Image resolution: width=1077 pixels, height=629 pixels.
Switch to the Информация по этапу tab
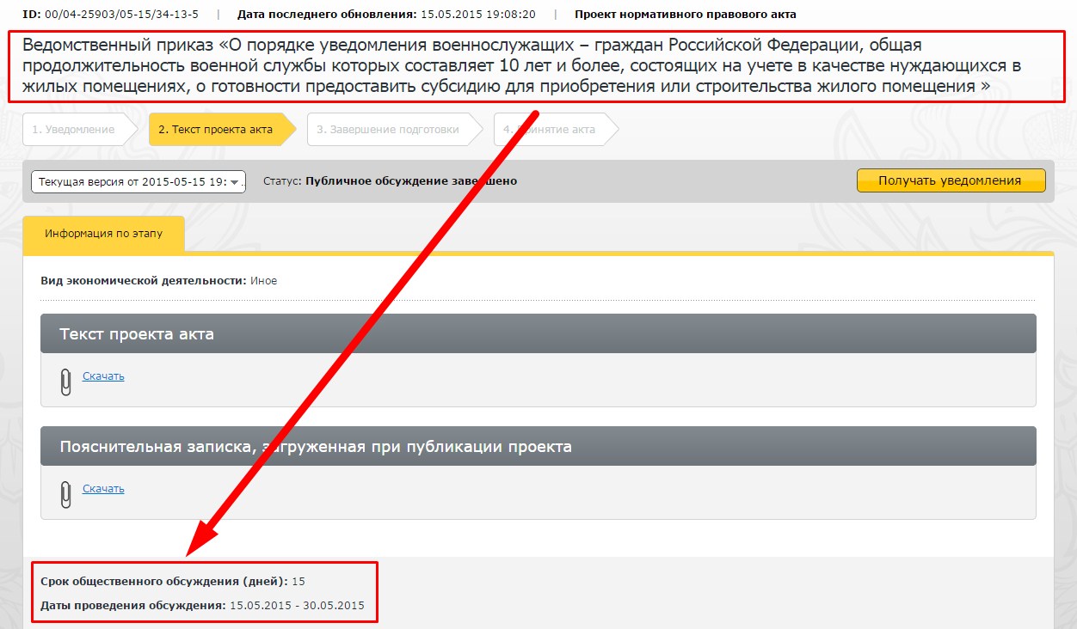103,233
